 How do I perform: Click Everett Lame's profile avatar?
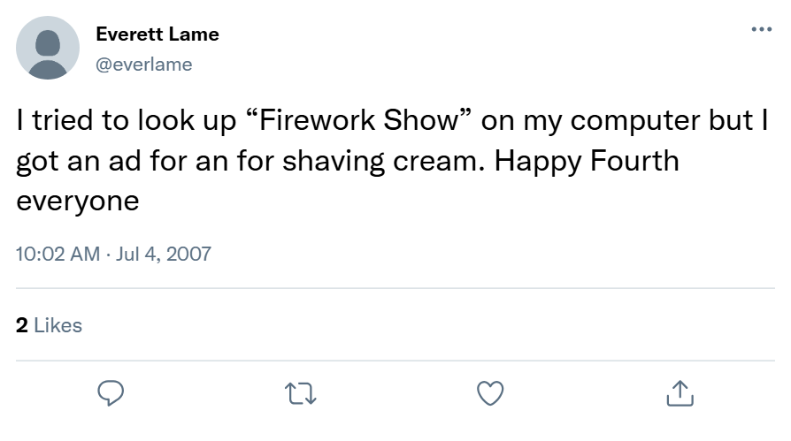[x=48, y=48]
